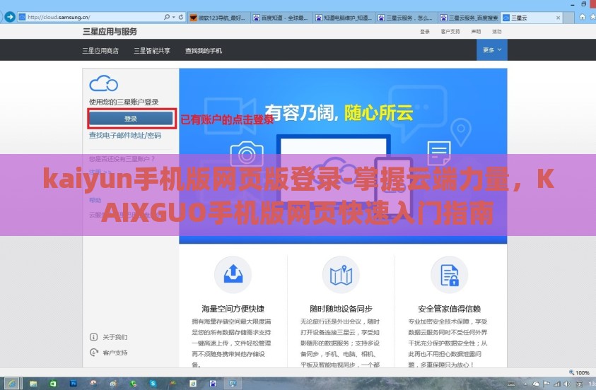Expand the 更多 dropdown menu

coord(492,49)
